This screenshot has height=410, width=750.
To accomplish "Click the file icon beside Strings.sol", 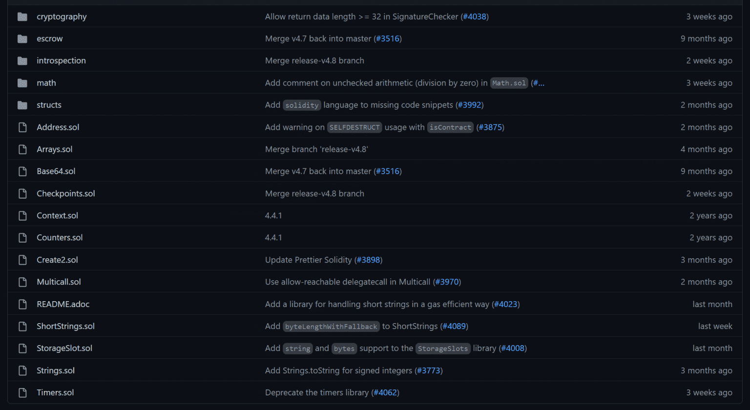I will 22,370.
